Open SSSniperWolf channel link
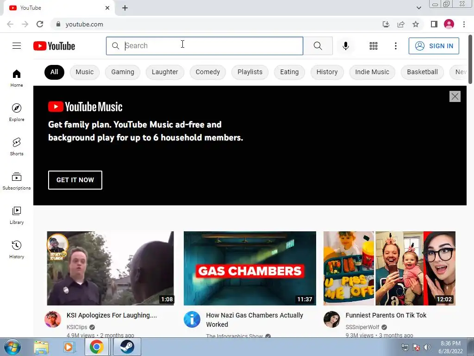The width and height of the screenshot is (474, 356). coord(362,327)
